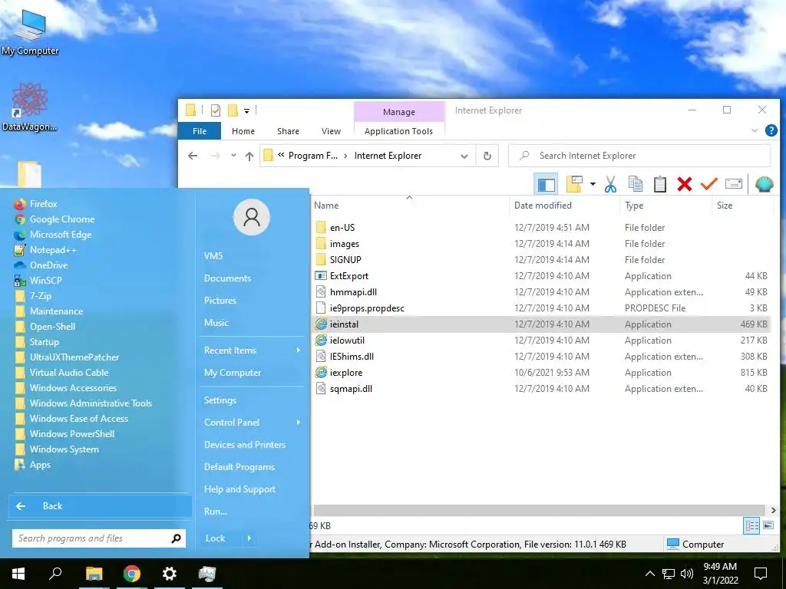Click the Cut scissors icon
This screenshot has height=589, width=786.
click(x=610, y=184)
